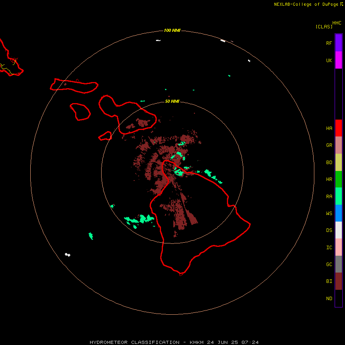Viewport: 345px width, 345px height.
Task: Click the green rain cluster near the radar center
Action: 179,172
